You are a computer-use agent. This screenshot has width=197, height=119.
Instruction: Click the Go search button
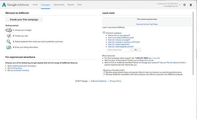136,50
